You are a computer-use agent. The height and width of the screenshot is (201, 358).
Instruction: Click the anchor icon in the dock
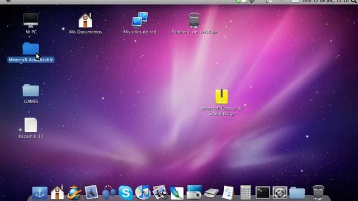(x=40, y=193)
